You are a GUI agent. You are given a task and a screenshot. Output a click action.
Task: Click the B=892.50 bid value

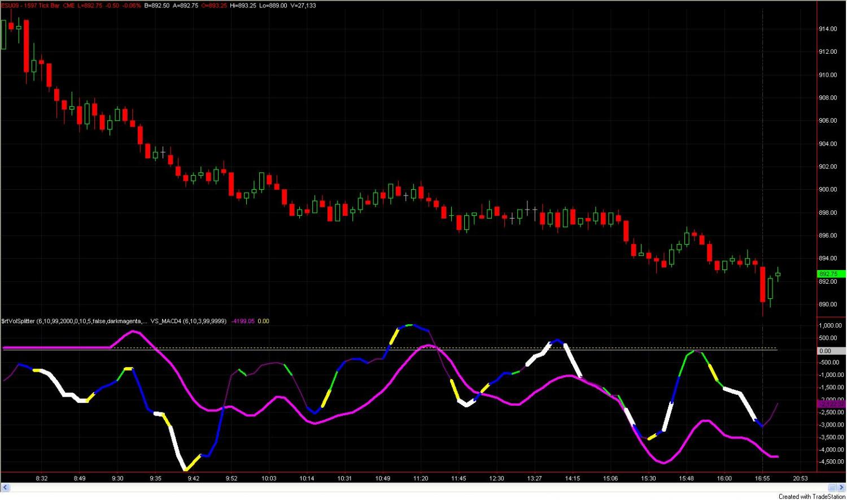click(157, 6)
